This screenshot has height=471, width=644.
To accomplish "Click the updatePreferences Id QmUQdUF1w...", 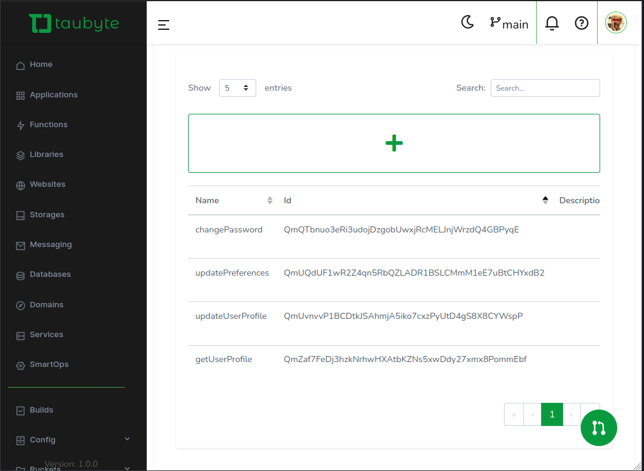I will click(414, 273).
